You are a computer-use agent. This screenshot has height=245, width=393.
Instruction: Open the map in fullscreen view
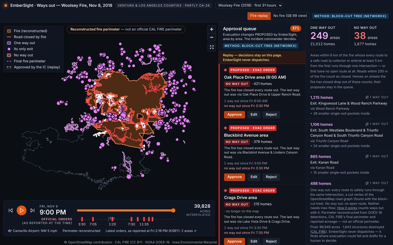tap(211, 47)
